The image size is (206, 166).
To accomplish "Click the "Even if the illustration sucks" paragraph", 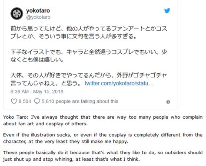I will pyautogui.click(x=103, y=138).
